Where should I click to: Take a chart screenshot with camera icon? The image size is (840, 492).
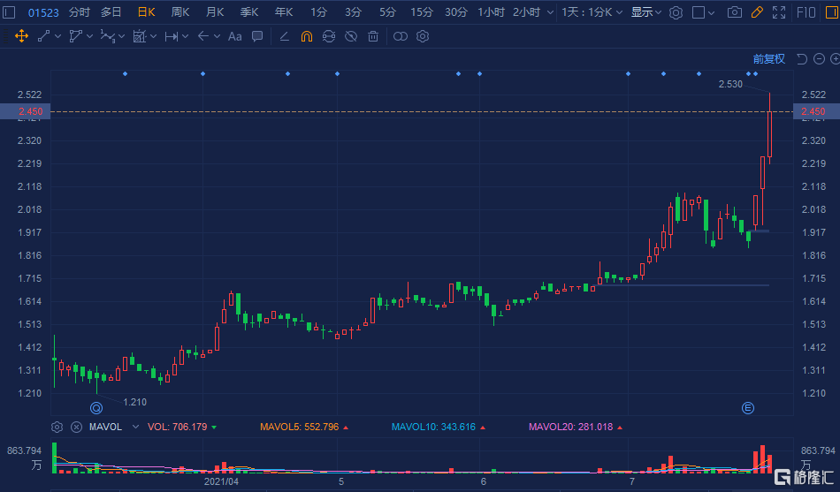pyautogui.click(x=734, y=12)
